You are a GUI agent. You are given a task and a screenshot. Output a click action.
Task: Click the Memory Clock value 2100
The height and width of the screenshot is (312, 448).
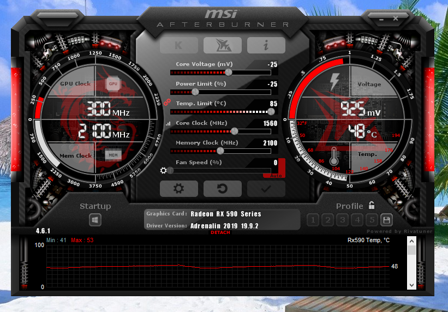coord(270,143)
